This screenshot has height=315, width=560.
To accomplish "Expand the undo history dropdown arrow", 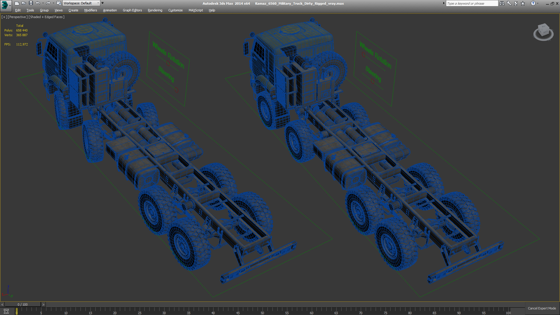I will pyautogui.click(x=43, y=3).
